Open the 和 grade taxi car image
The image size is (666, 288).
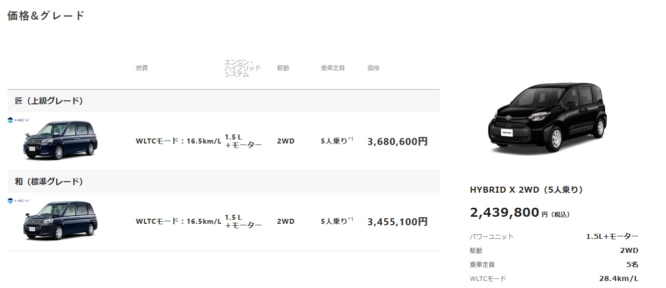pos(60,220)
